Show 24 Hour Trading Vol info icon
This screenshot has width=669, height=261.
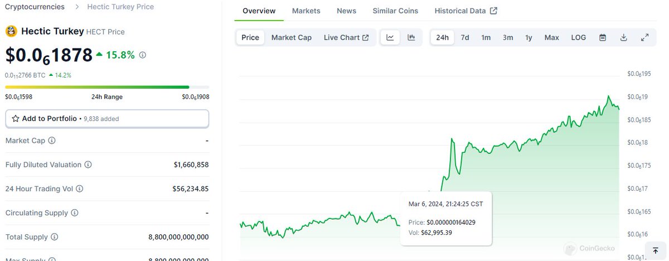[80, 189]
